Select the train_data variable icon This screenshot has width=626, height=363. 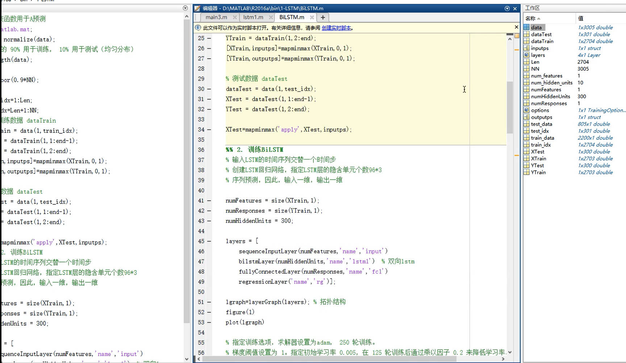(526, 137)
